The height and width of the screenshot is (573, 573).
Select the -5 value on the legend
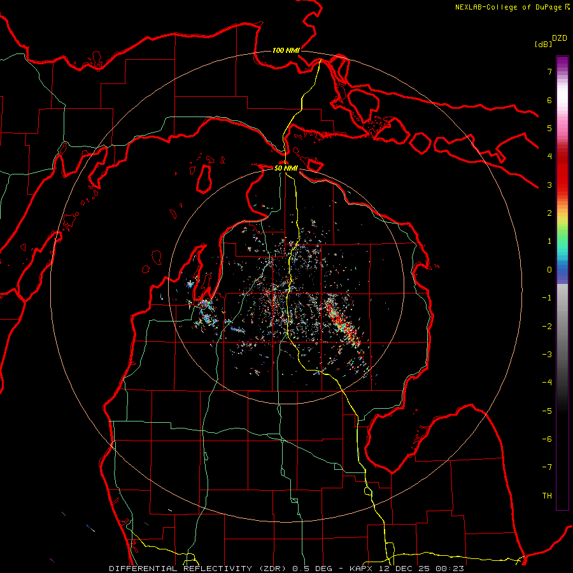547,411
